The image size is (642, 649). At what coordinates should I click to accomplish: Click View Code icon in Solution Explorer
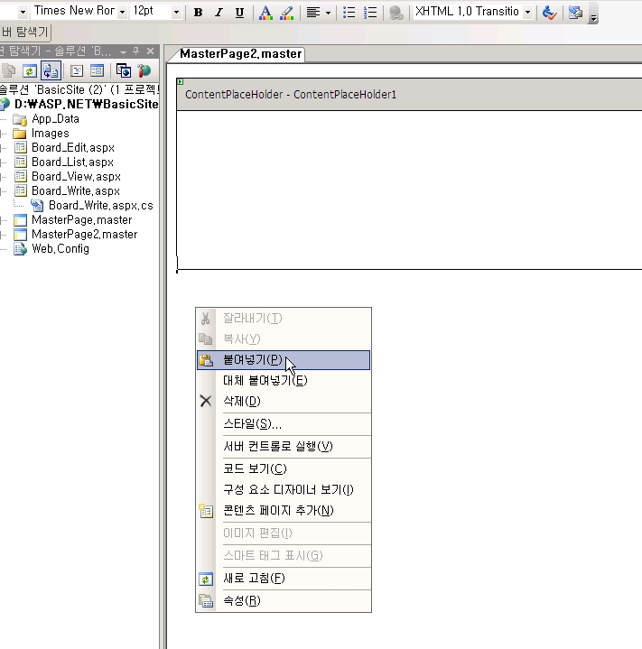(77, 70)
